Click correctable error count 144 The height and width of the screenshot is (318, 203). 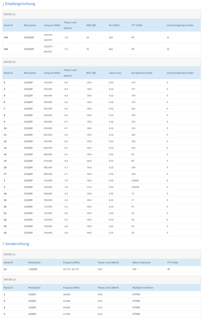(x=133, y=95)
